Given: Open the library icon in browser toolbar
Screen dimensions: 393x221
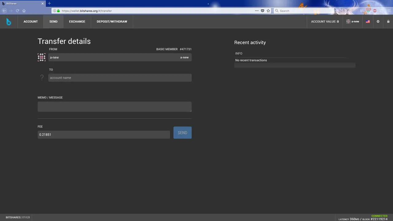Looking at the screenshot, I should (362, 11).
